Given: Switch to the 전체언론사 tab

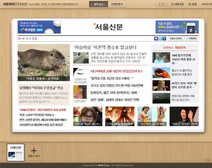Looking at the screenshot, I should tap(117, 4).
